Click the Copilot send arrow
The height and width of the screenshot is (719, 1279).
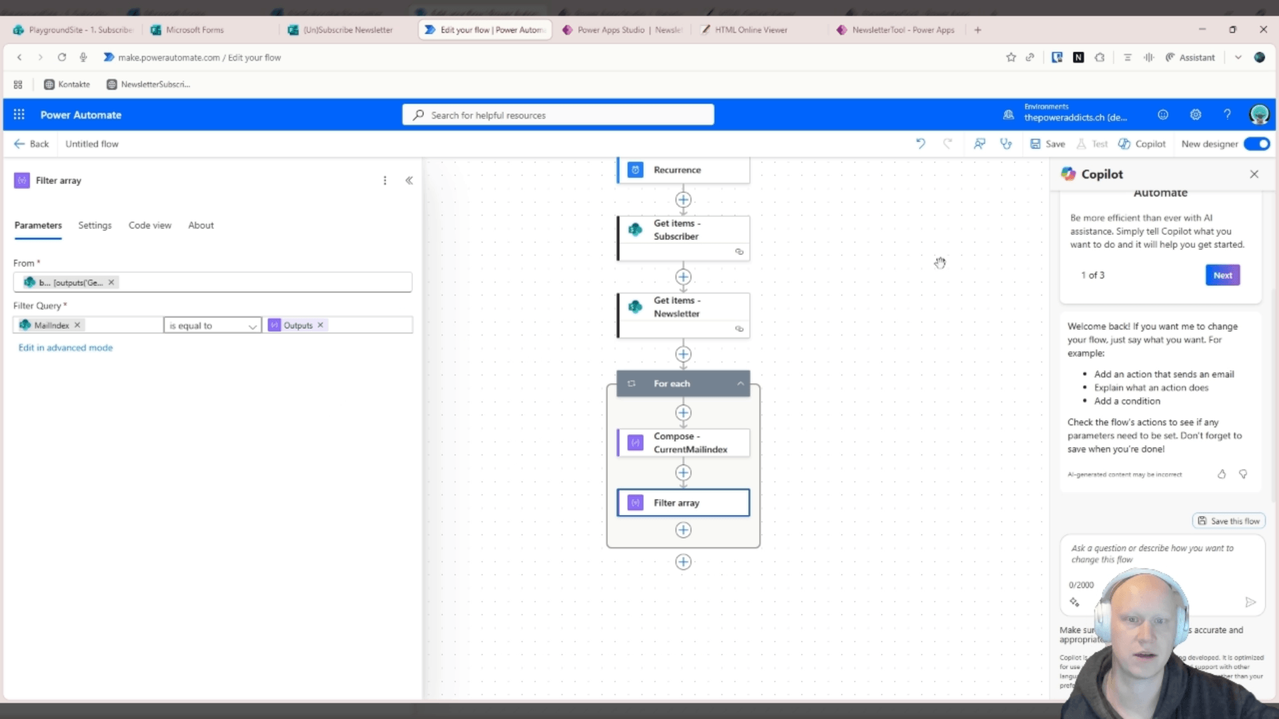pyautogui.click(x=1250, y=602)
